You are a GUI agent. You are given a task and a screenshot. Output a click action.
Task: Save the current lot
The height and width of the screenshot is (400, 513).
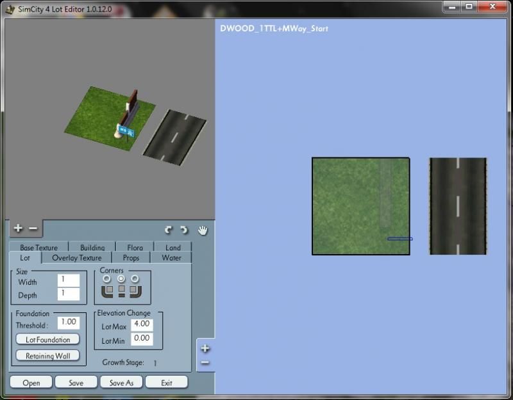click(x=76, y=382)
